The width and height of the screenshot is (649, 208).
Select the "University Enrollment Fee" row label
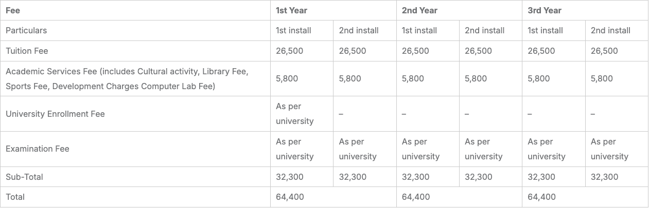(55, 114)
